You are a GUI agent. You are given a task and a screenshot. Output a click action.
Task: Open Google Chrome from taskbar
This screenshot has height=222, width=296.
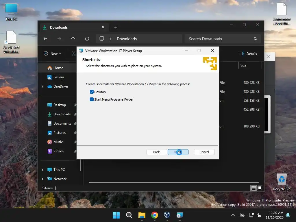coord(155,215)
